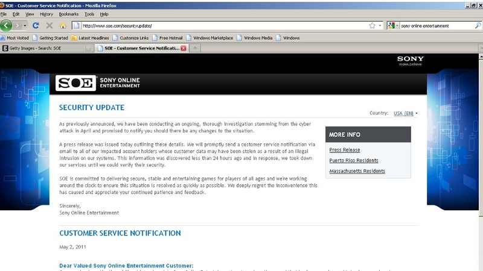Open the Most Visited bookmarks folder

[14, 38]
